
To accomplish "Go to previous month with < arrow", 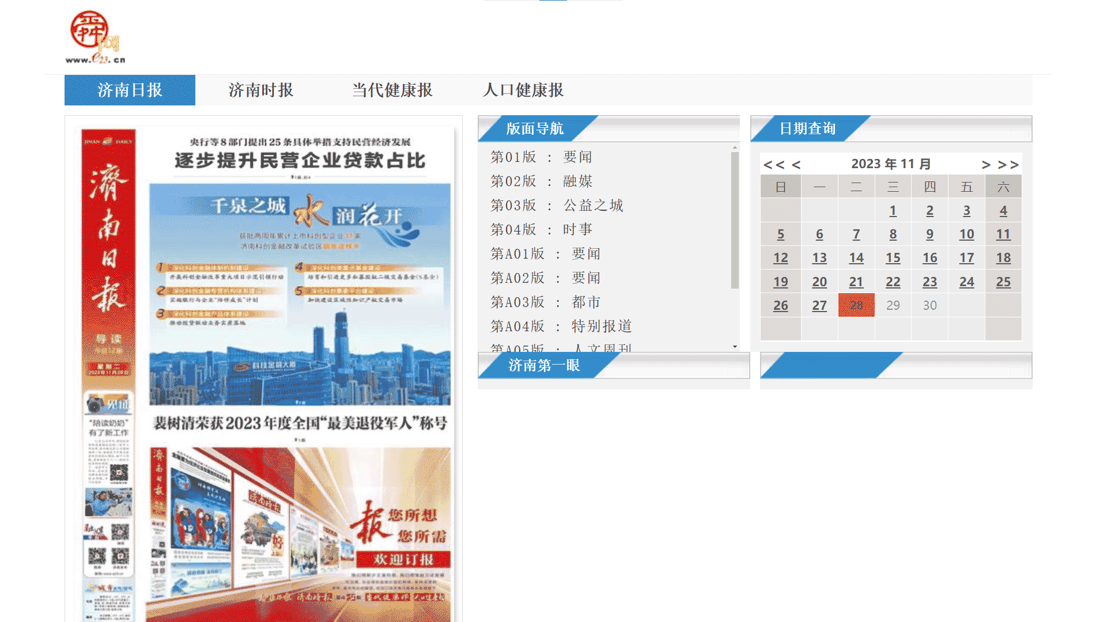I will [796, 165].
